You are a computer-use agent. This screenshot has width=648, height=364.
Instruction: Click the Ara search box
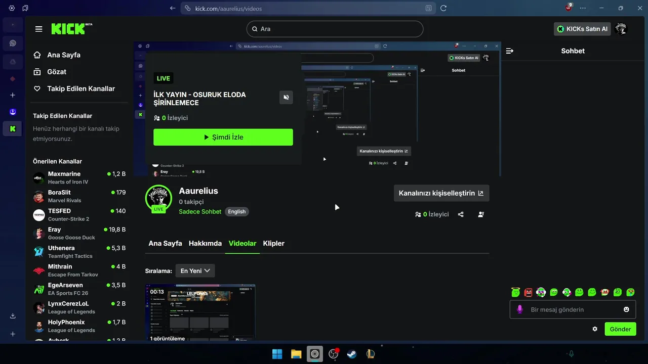335,29
